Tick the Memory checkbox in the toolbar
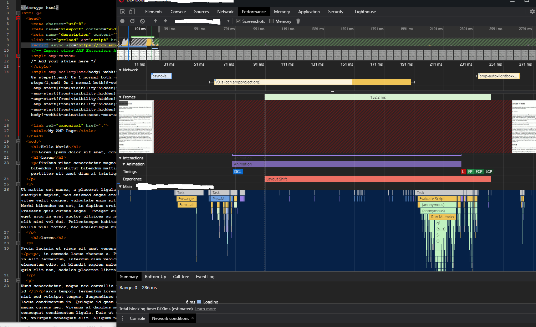 tap(271, 21)
